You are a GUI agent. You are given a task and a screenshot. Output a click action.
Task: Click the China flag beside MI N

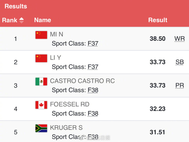pos(41,35)
